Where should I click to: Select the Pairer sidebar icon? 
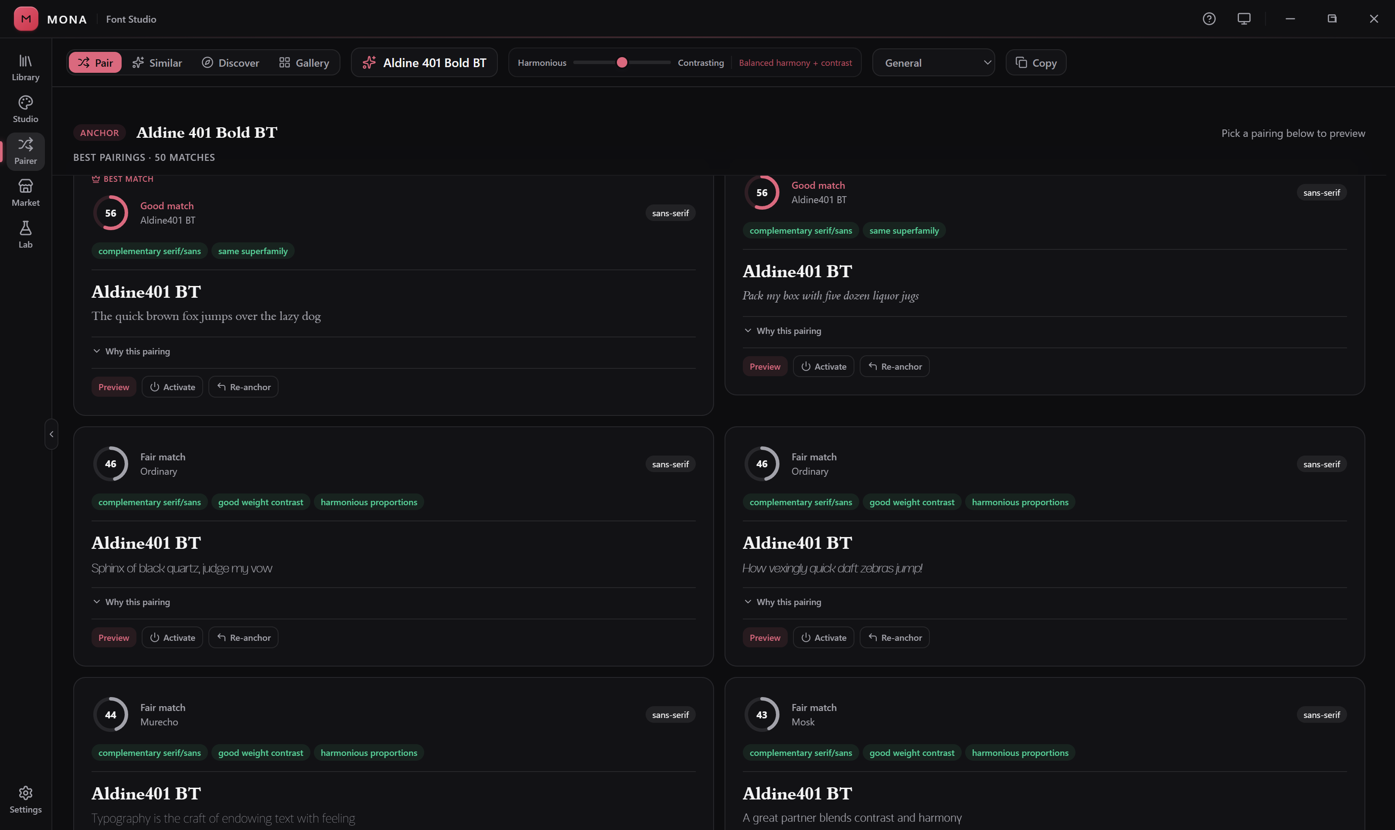(x=26, y=152)
